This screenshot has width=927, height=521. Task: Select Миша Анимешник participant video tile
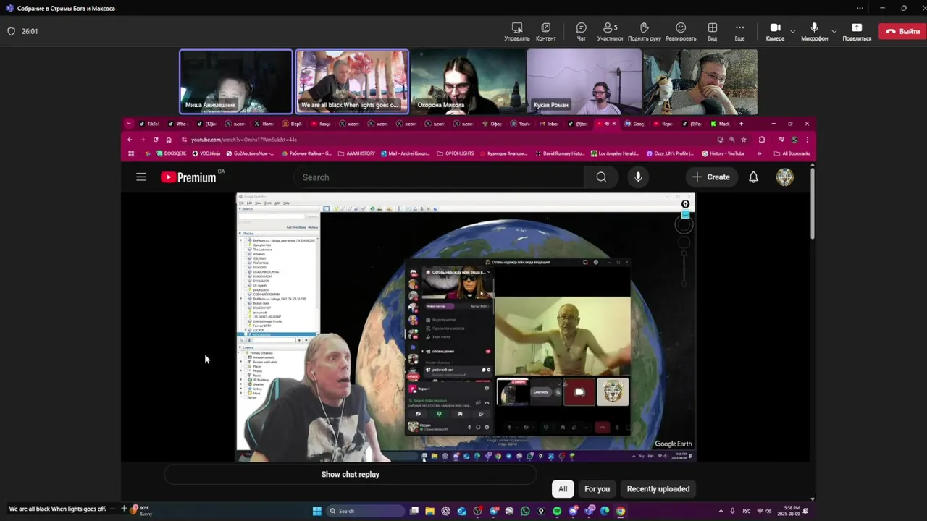coord(236,82)
